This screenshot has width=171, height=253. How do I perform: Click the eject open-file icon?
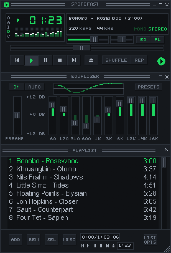(91, 60)
